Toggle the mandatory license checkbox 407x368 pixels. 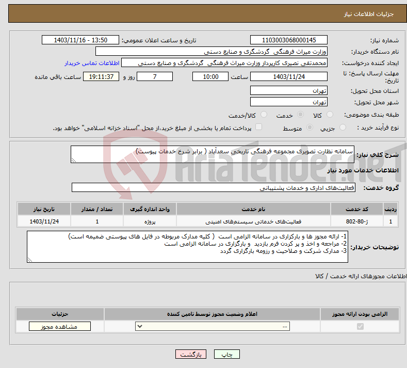pyautogui.click(x=360, y=326)
